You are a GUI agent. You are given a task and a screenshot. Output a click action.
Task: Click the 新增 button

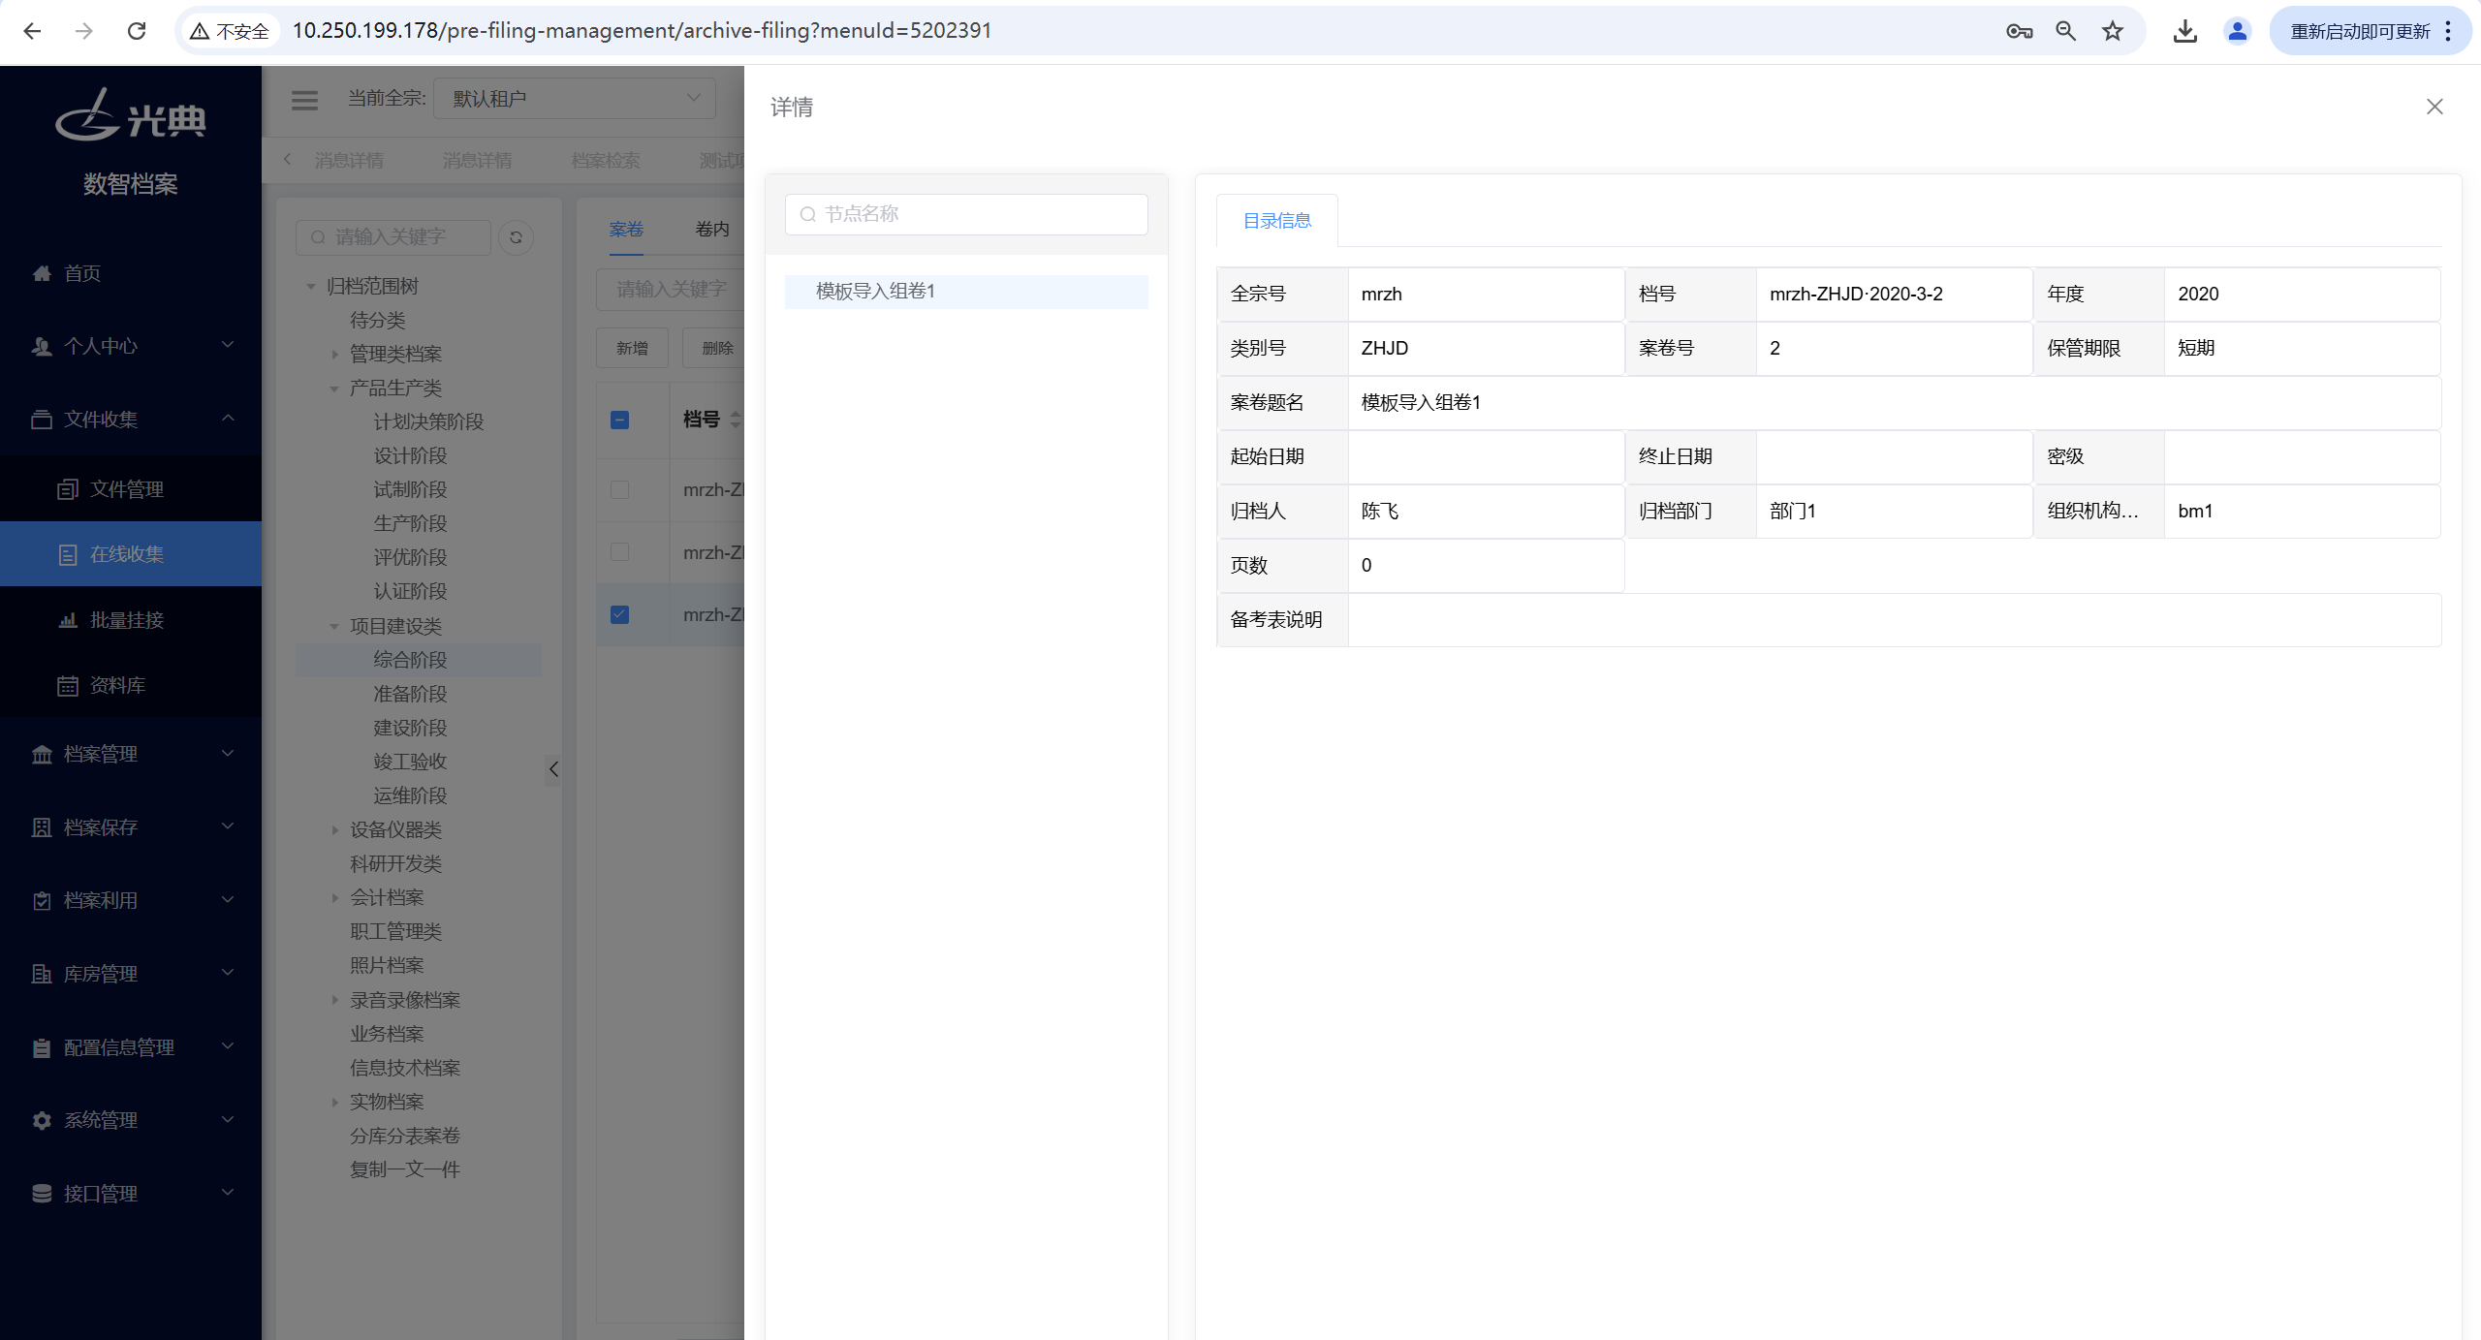point(632,348)
